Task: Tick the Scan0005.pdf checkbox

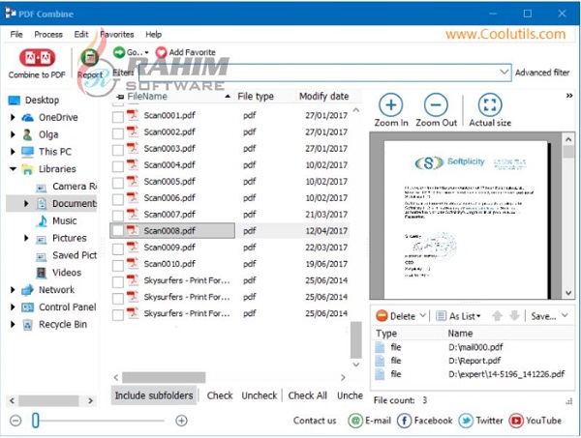Action: (x=118, y=182)
